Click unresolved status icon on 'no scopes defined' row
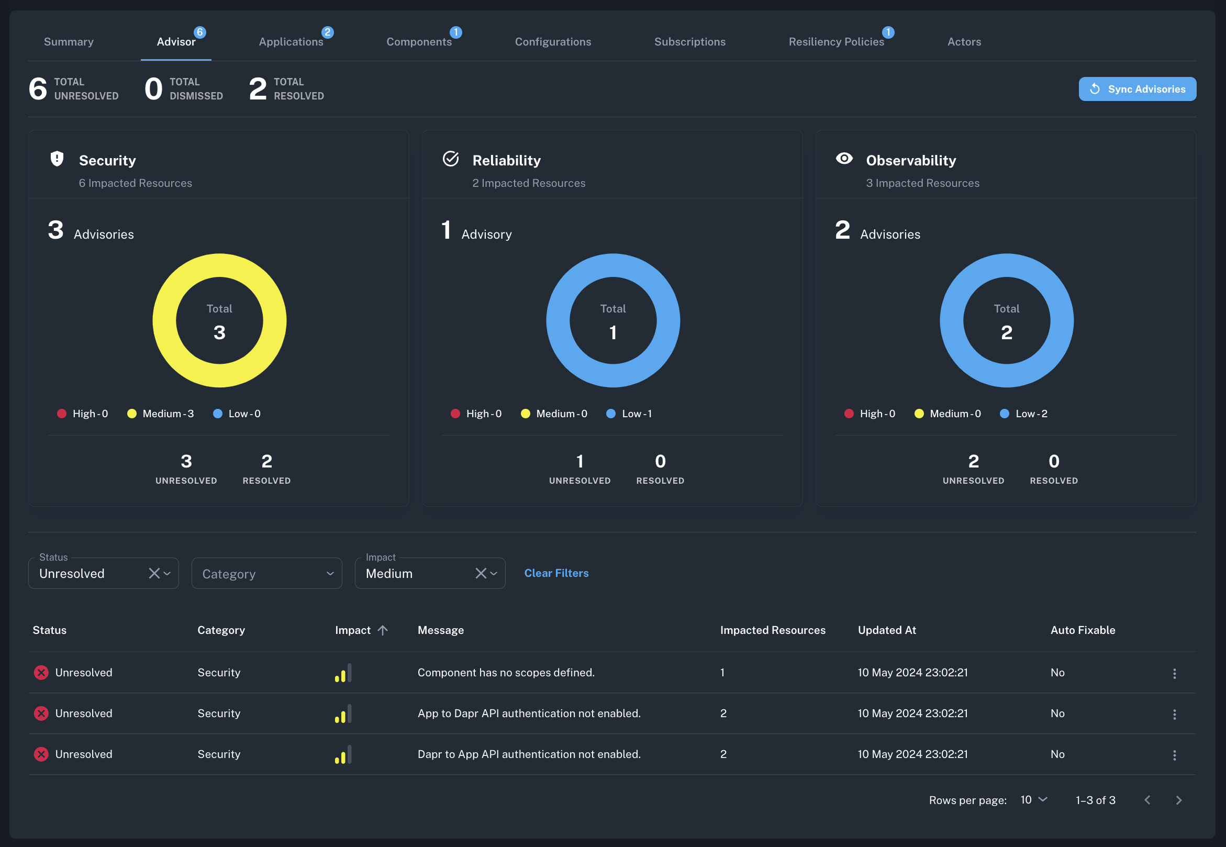Screen dimensions: 1226x847 click(x=41, y=672)
